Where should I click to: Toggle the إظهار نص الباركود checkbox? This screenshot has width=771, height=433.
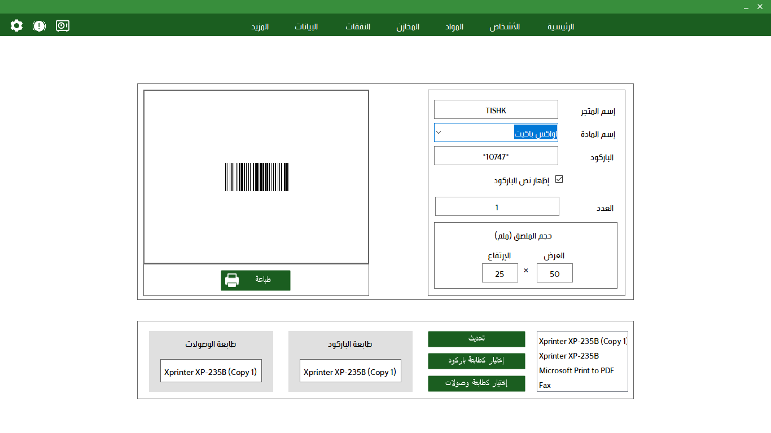pos(559,179)
